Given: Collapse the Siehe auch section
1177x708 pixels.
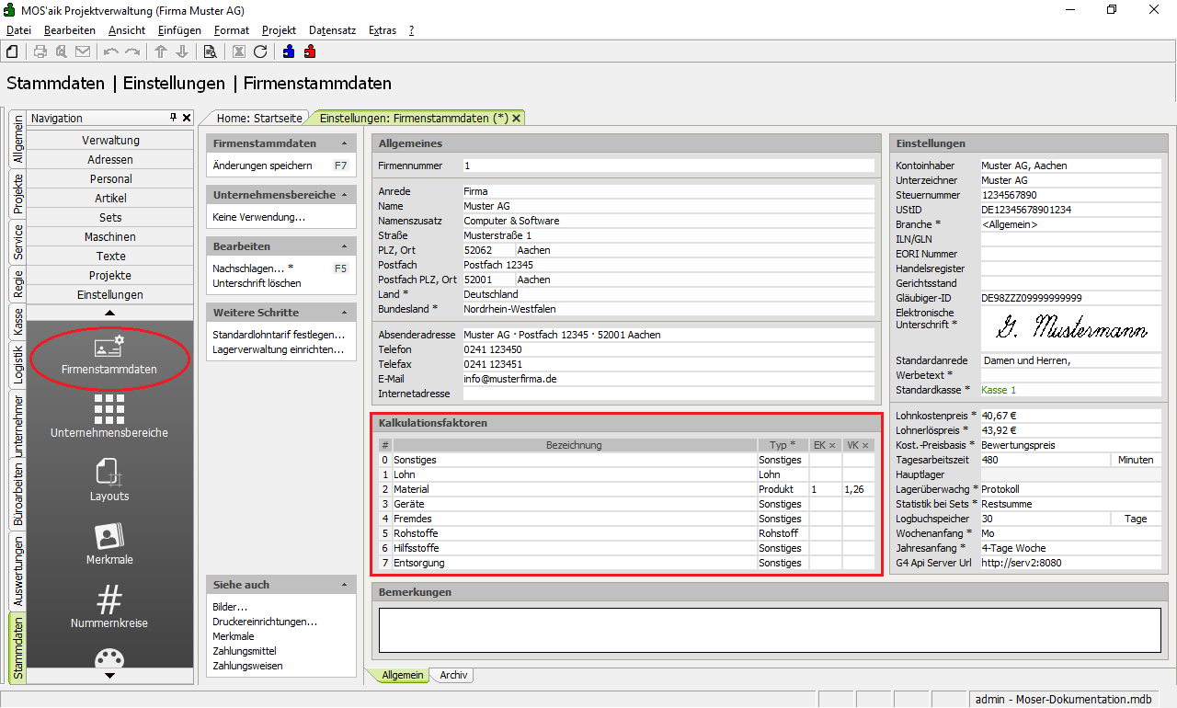Looking at the screenshot, I should [x=344, y=585].
